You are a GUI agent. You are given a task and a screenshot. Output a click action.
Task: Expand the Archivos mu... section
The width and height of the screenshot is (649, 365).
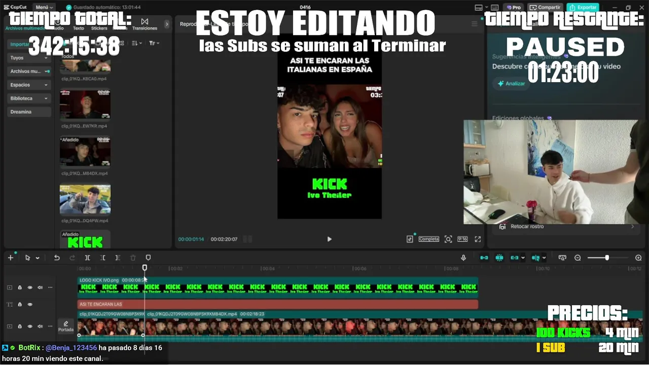pos(29,71)
